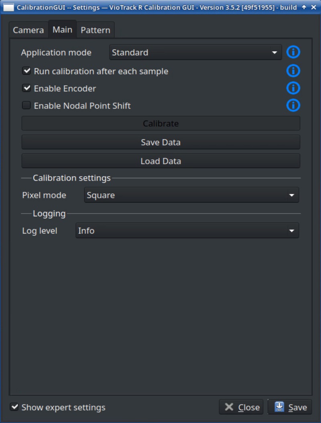Open the Log level dropdown
This screenshot has width=321, height=423.
[x=187, y=231]
